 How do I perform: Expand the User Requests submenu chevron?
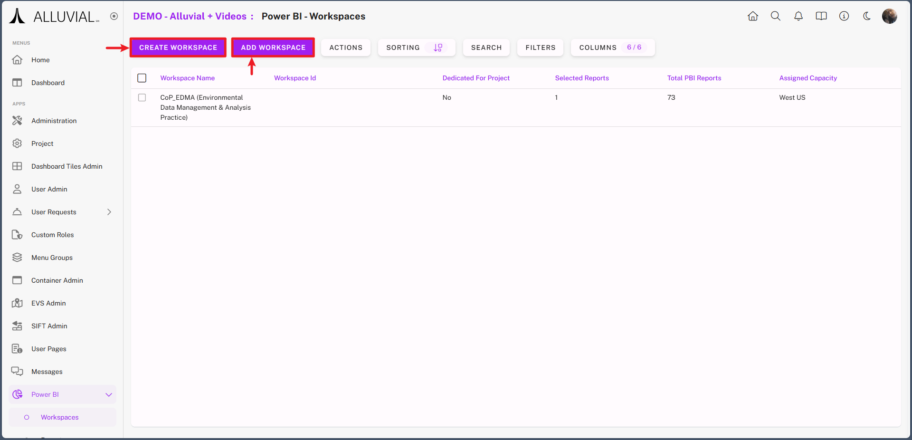109,212
